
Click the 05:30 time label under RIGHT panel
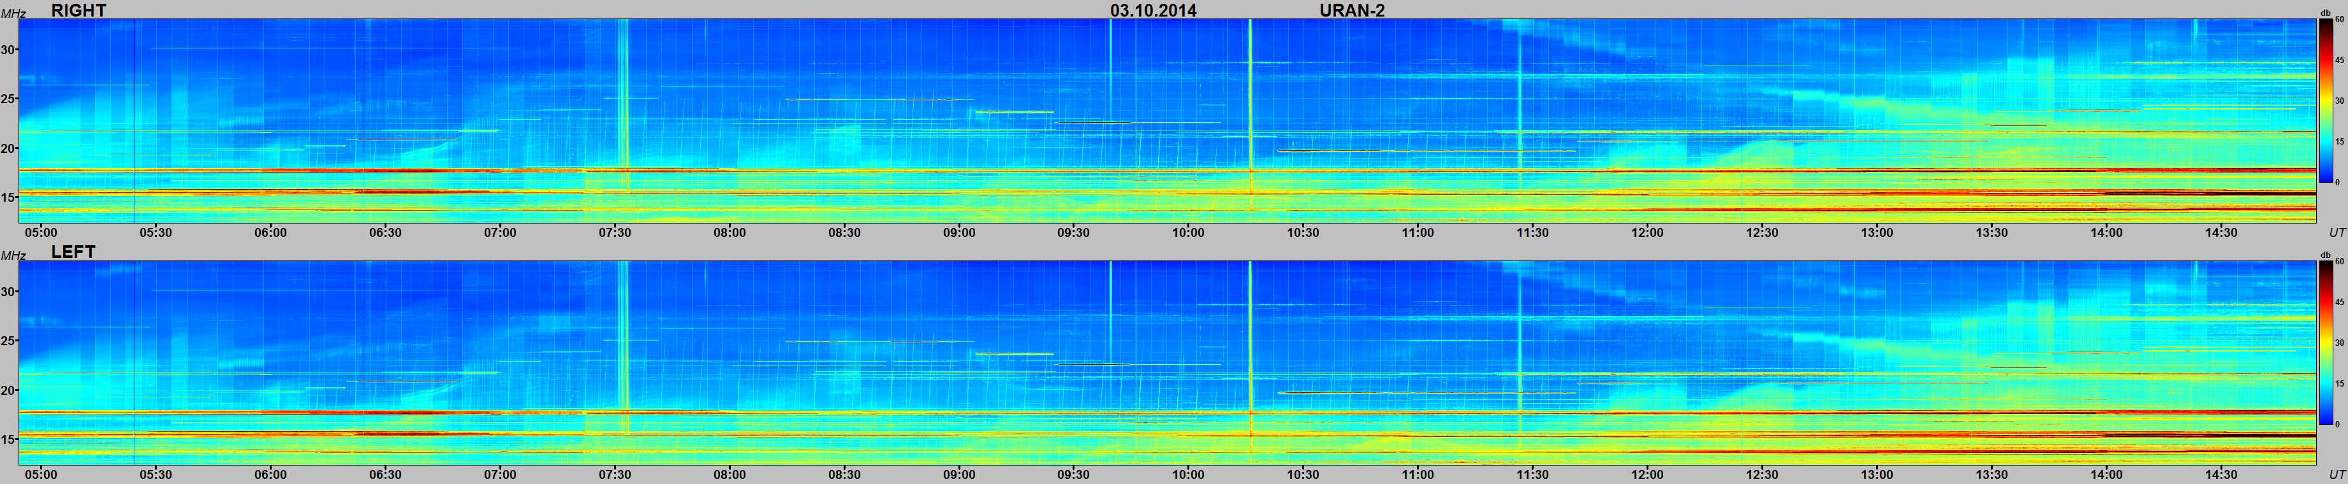coord(156,233)
